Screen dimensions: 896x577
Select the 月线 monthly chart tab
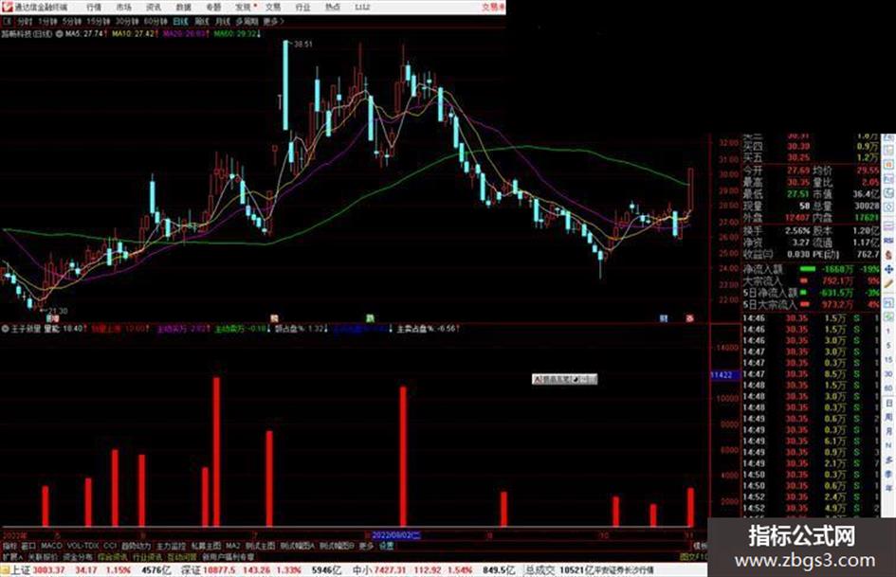(x=223, y=22)
